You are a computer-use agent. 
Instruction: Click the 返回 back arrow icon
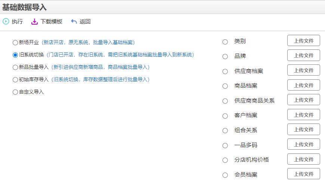tap(74, 21)
